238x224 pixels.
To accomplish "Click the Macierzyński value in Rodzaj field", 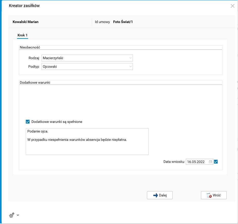I will point(53,58).
